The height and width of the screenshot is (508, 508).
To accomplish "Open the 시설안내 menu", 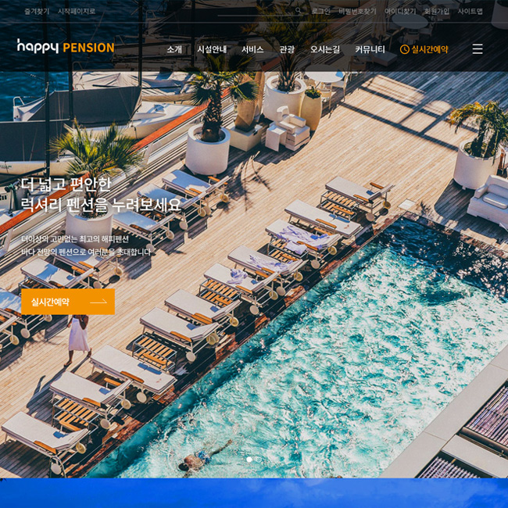I will pyautogui.click(x=212, y=49).
